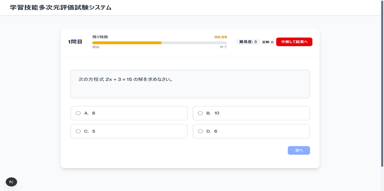The width and height of the screenshot is (384, 191).
Task: Open the Next.js dev tools icon
Action: 12,182
